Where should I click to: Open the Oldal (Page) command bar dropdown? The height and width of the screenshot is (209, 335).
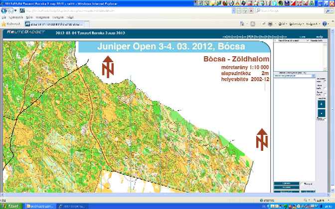pos(283,24)
